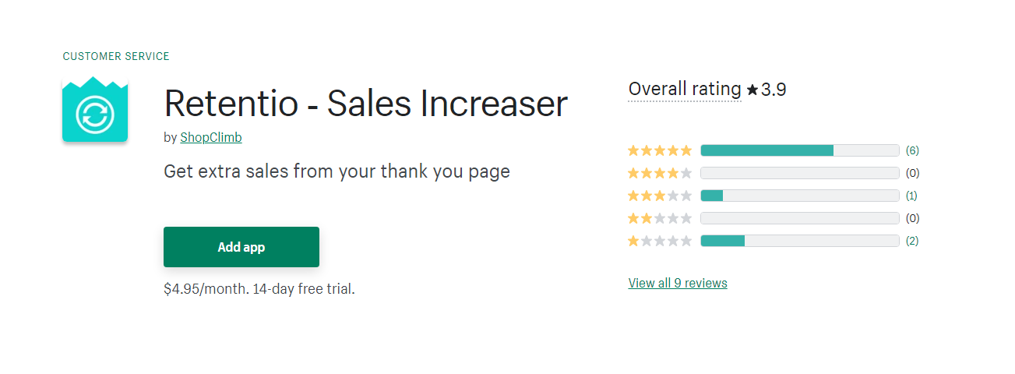Click the (2) one-star review count
Image resolution: width=1015 pixels, height=374 pixels.
pyautogui.click(x=912, y=241)
